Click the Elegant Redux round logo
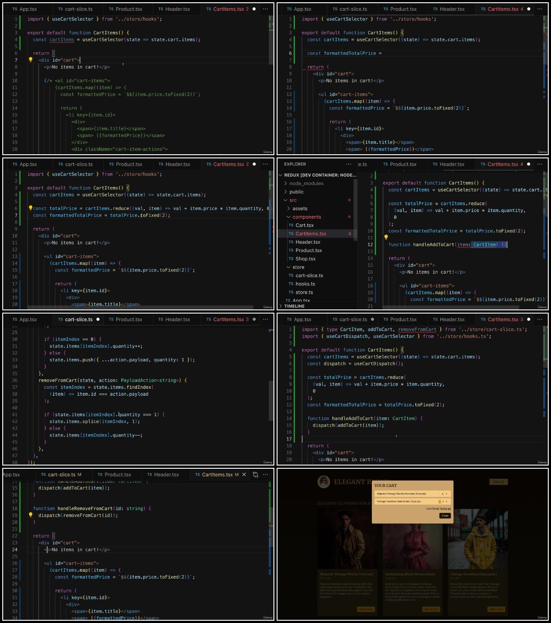The height and width of the screenshot is (623, 551). (x=324, y=482)
